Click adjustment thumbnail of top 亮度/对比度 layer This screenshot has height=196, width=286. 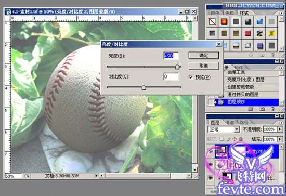point(222,152)
